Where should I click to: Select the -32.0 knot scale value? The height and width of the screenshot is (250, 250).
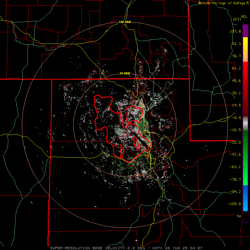[235, 142]
